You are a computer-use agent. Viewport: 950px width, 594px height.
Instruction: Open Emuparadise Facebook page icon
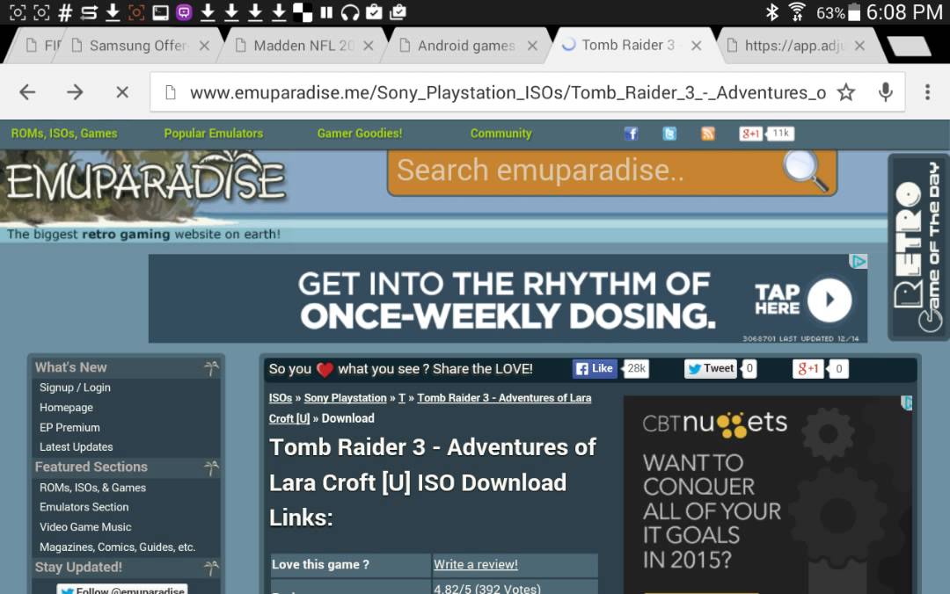631,134
